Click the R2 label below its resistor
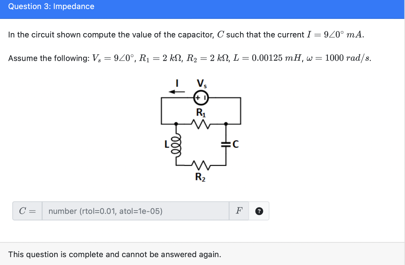This screenshot has height=265, width=405. click(201, 178)
